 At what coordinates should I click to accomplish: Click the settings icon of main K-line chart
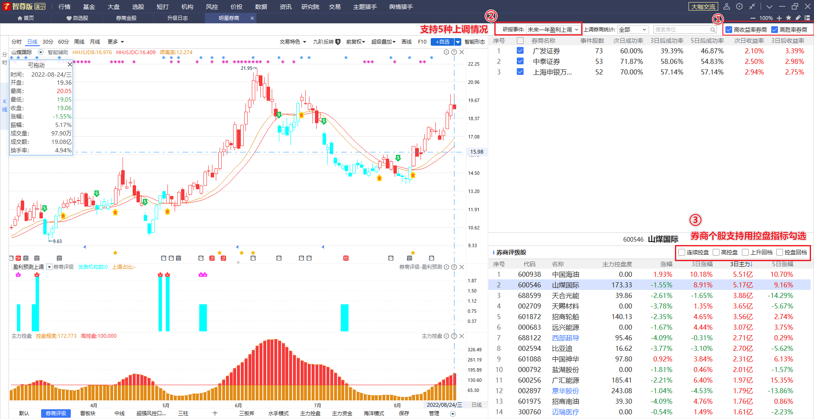click(x=446, y=52)
